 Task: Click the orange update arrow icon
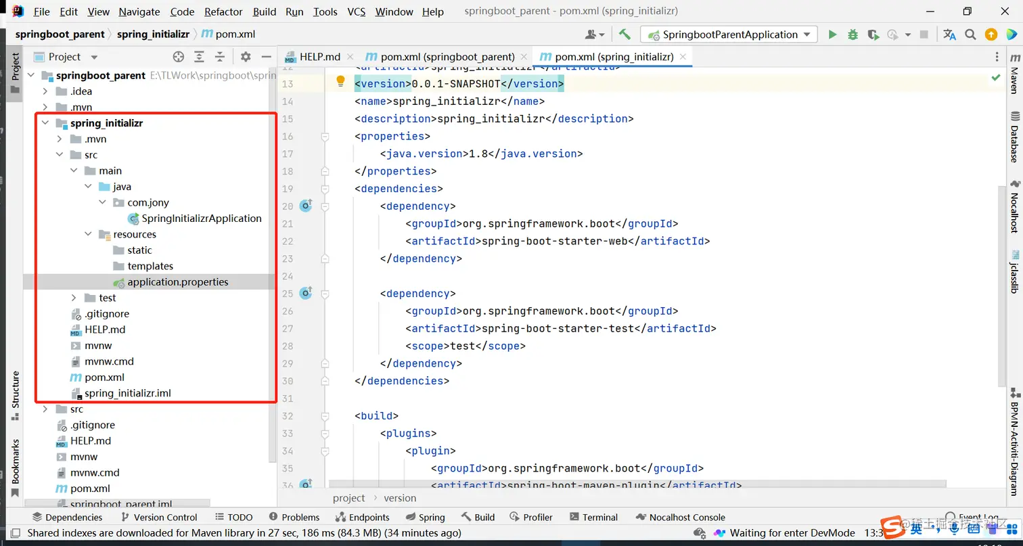pyautogui.click(x=991, y=35)
